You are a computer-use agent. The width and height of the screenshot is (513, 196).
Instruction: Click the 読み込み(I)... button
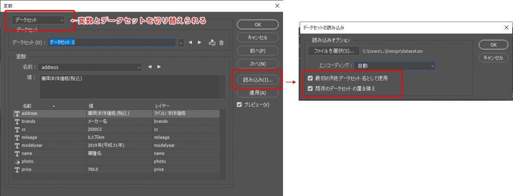click(258, 80)
